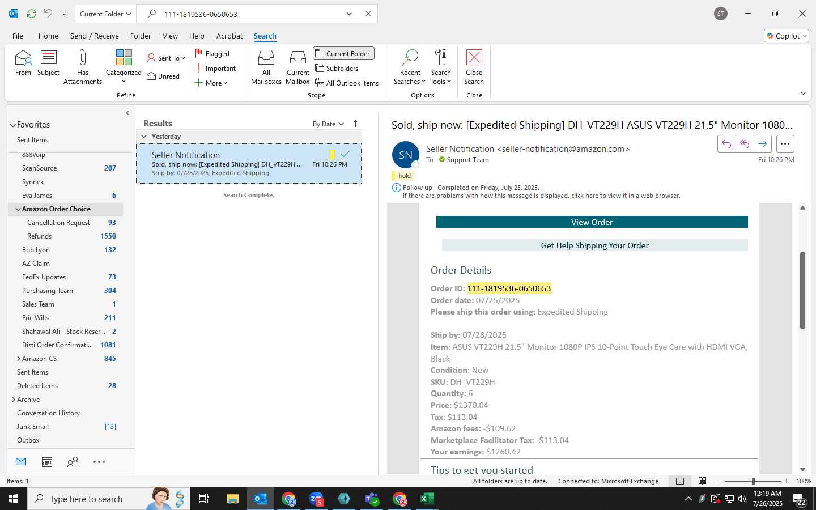Click the Windows Start button
The image size is (816, 510).
[x=14, y=499]
